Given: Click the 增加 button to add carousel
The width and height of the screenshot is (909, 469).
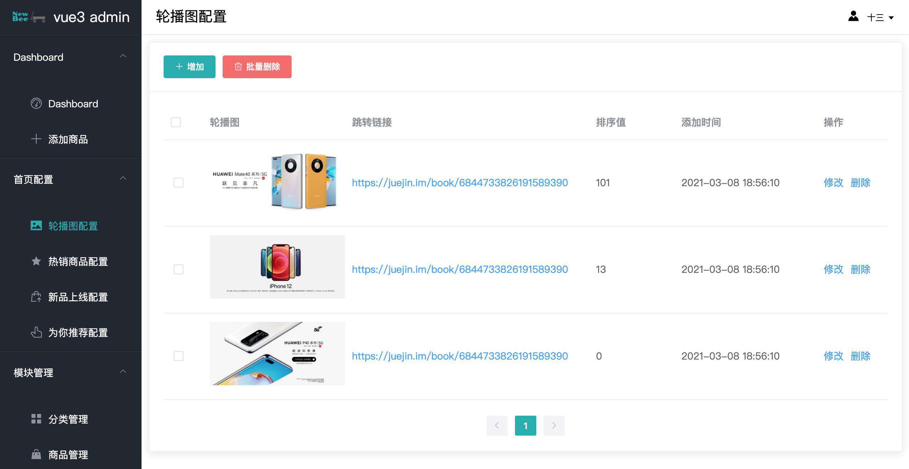Looking at the screenshot, I should (x=189, y=66).
